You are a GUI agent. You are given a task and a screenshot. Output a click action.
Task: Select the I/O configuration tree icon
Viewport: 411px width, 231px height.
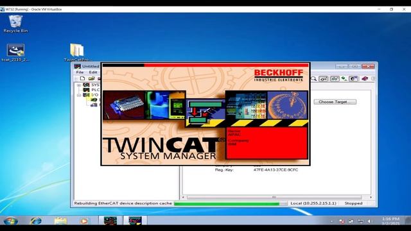(x=86, y=95)
